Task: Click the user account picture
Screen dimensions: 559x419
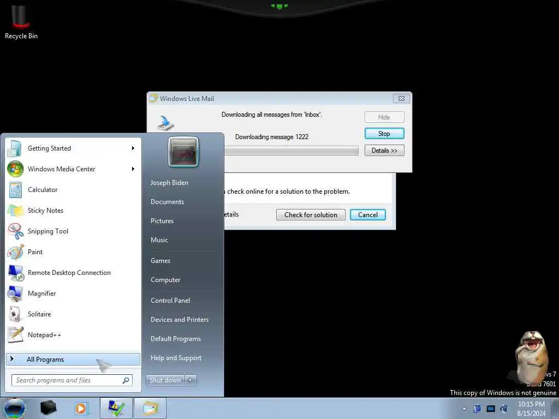Action: pyautogui.click(x=183, y=152)
